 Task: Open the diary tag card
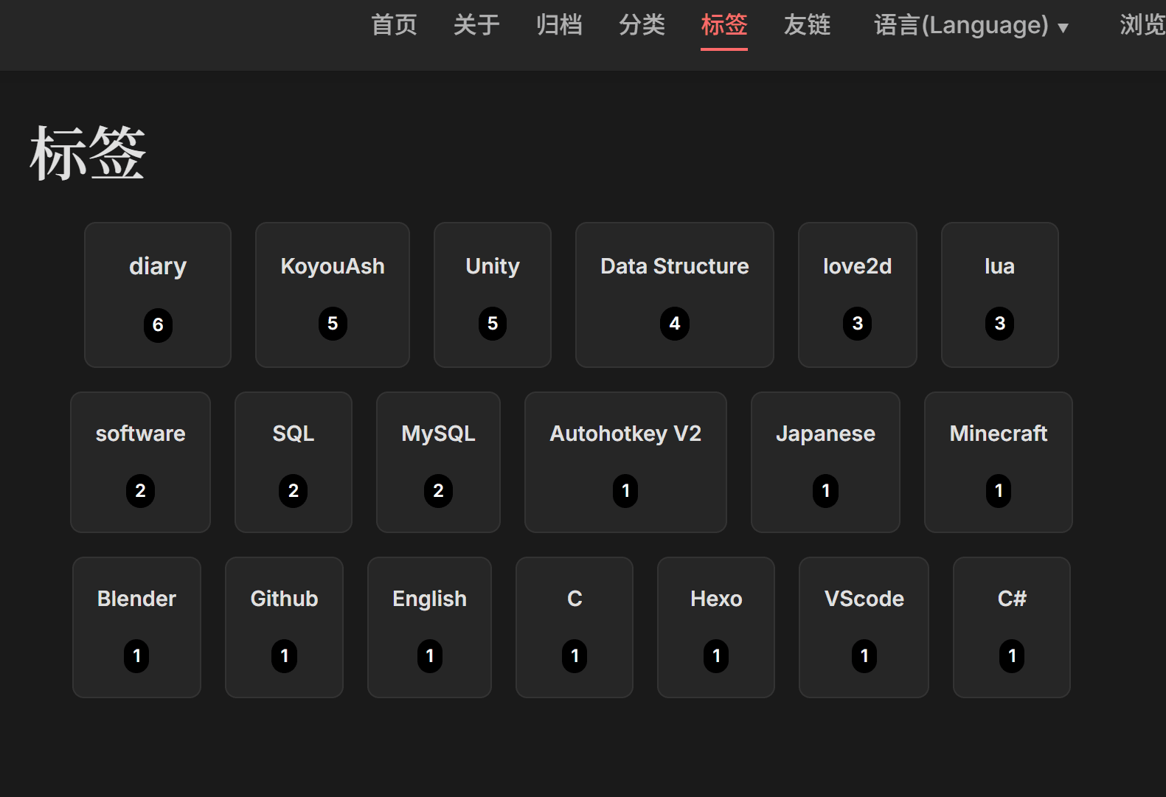[x=158, y=294]
